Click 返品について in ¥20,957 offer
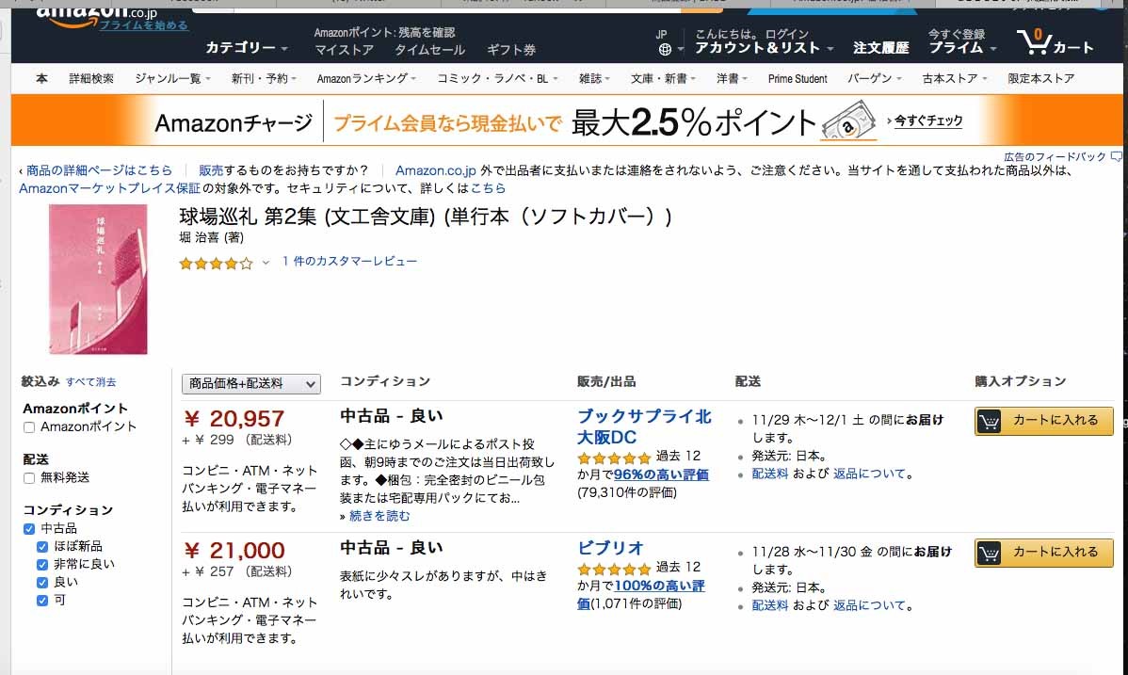Viewport: 1128px width, 675px height. pyautogui.click(x=869, y=474)
